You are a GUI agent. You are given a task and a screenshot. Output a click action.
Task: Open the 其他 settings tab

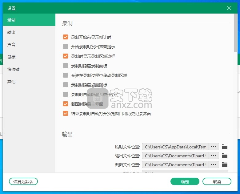(x=29, y=82)
